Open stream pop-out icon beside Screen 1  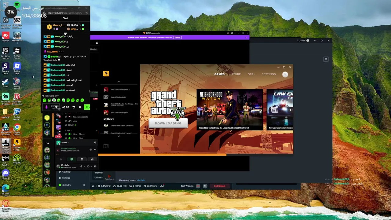[x=95, y=143]
